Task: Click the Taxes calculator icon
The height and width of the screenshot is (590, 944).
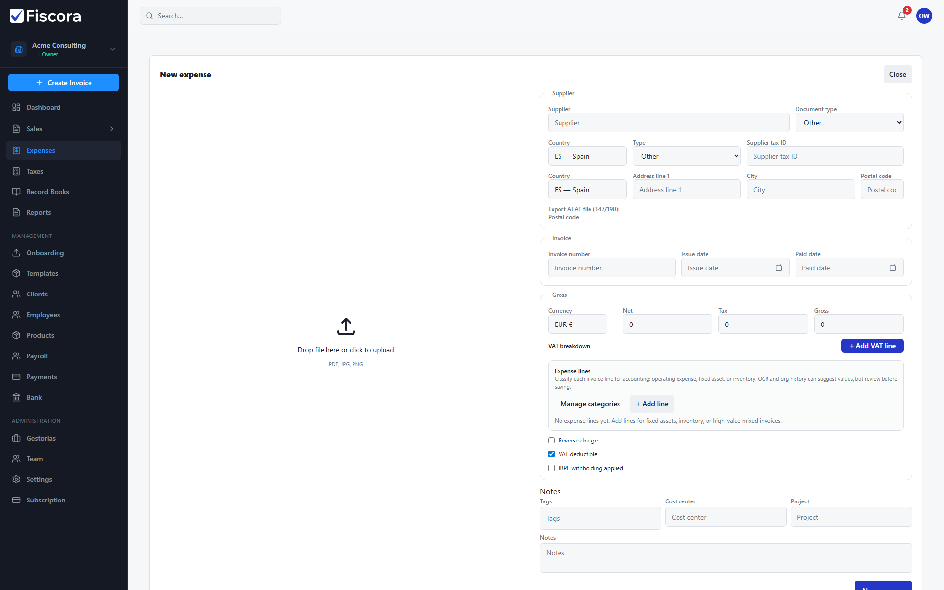Action: coord(16,171)
